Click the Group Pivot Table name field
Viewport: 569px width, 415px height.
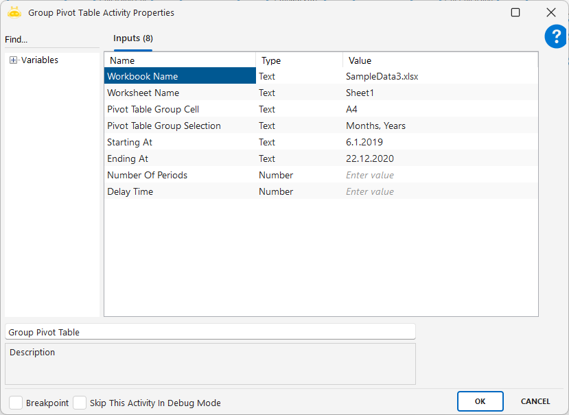(210, 332)
